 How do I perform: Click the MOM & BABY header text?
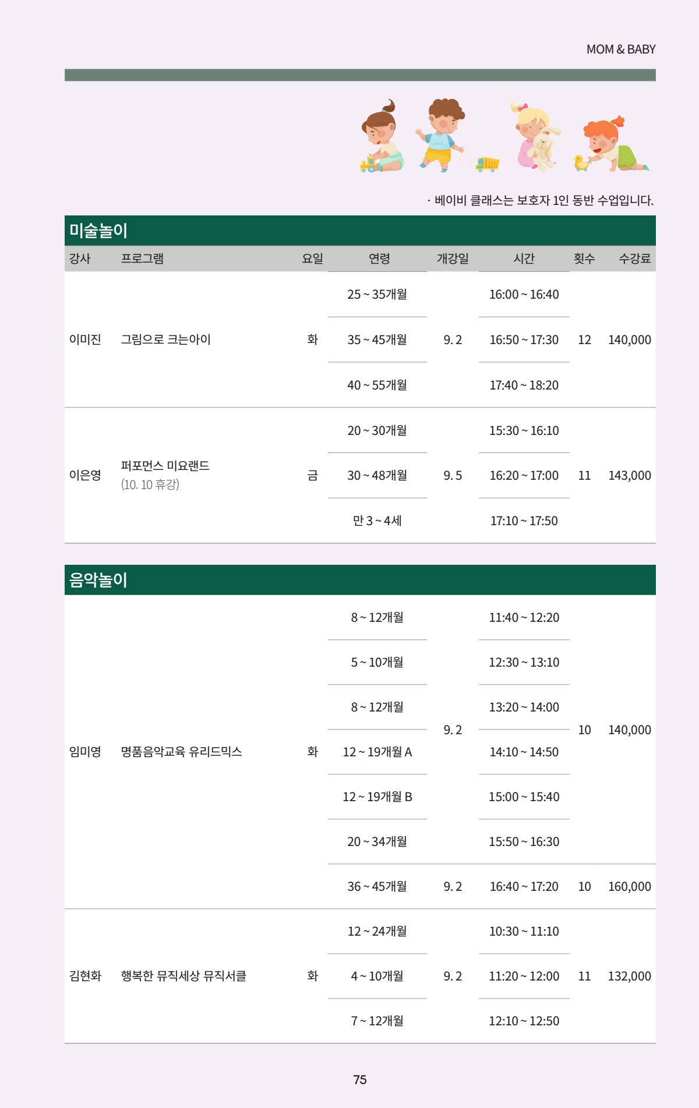pyautogui.click(x=620, y=49)
